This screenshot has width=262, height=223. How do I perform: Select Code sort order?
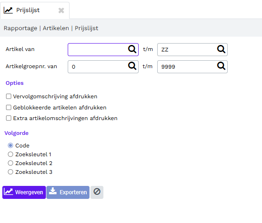(x=10, y=146)
